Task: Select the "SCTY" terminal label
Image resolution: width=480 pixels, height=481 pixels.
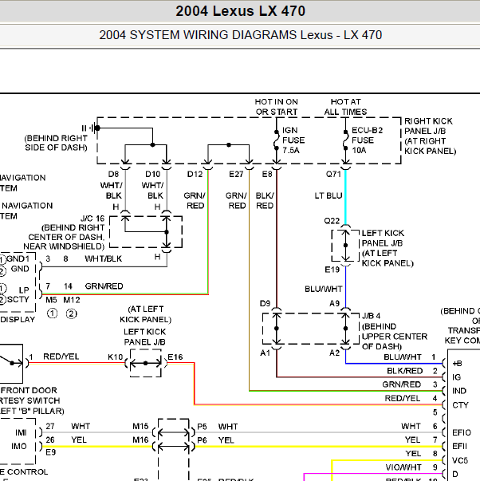Action: coord(18,299)
